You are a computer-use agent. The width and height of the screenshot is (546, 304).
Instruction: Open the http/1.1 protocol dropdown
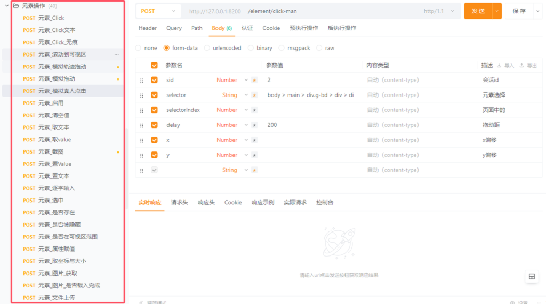click(439, 11)
